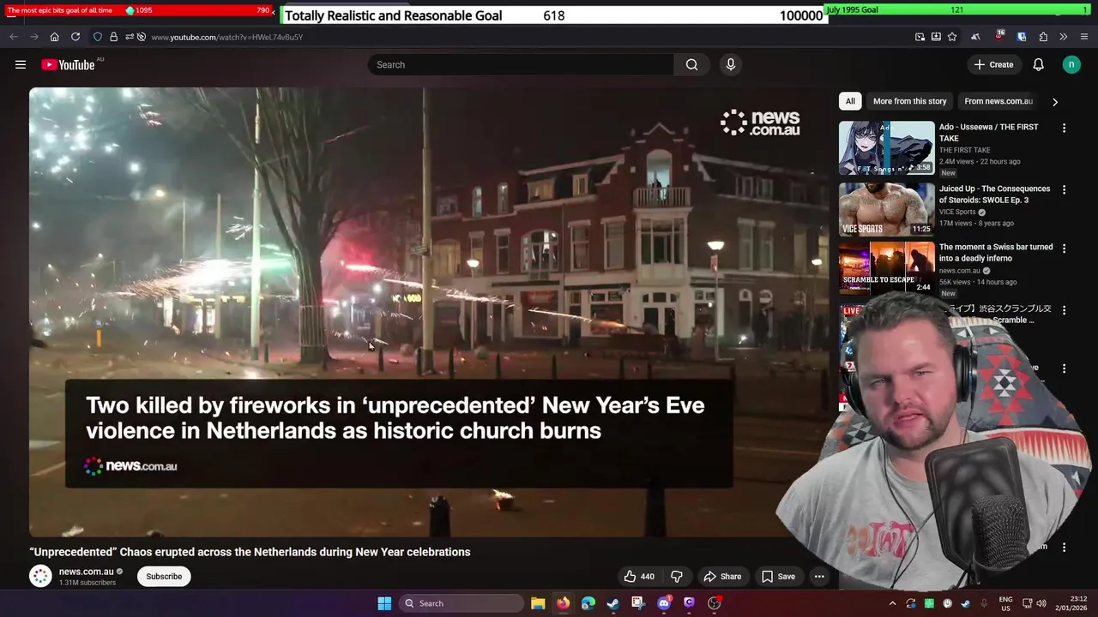
Task: Share the video
Action: pyautogui.click(x=722, y=577)
